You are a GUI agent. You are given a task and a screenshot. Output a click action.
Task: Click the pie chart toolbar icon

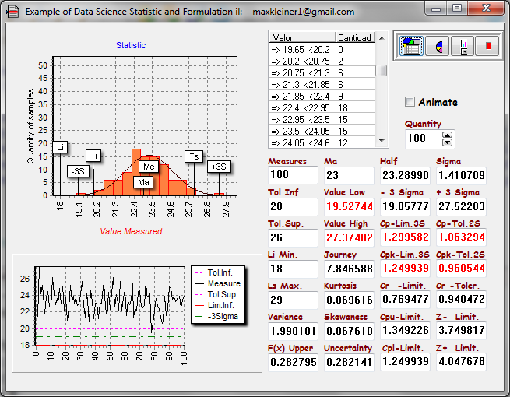[x=438, y=46]
